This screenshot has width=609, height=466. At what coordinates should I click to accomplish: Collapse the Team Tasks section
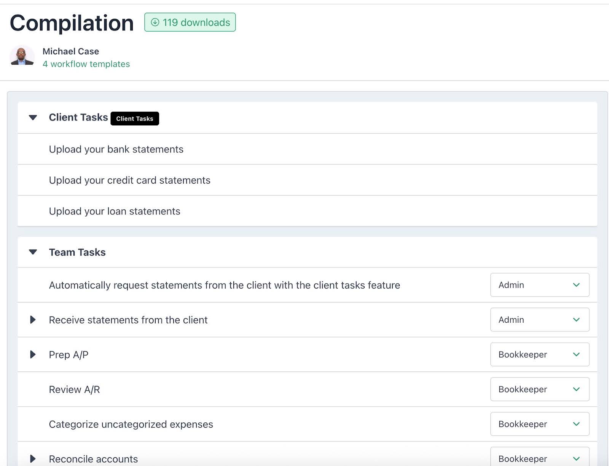(33, 252)
